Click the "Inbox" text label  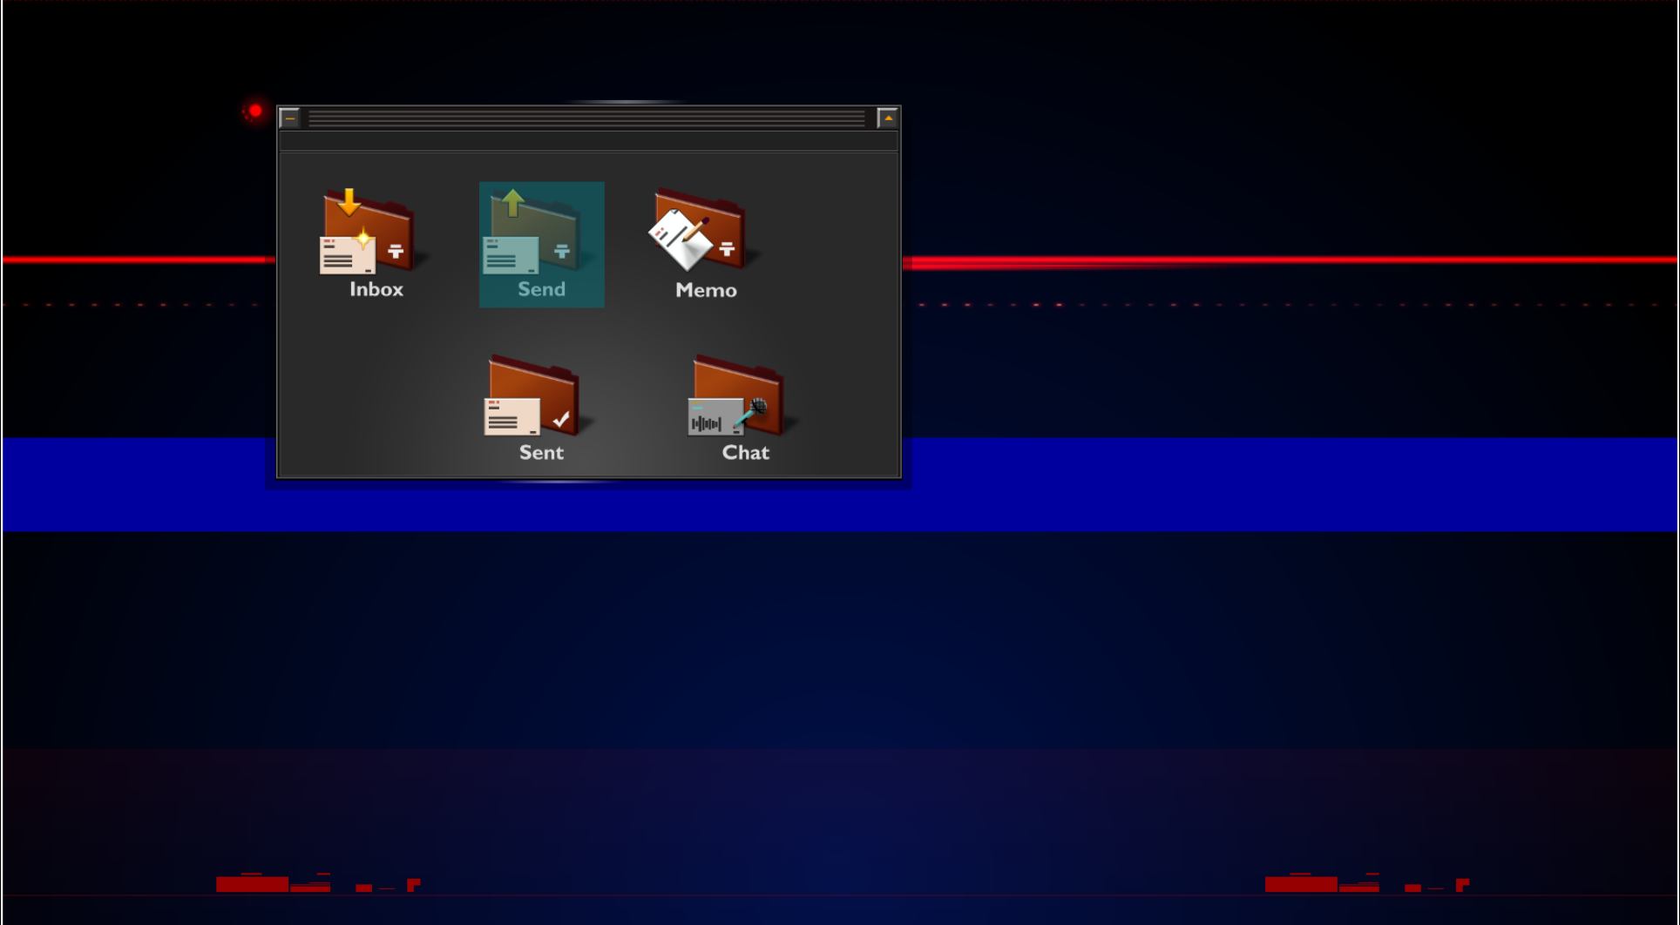pyautogui.click(x=376, y=289)
